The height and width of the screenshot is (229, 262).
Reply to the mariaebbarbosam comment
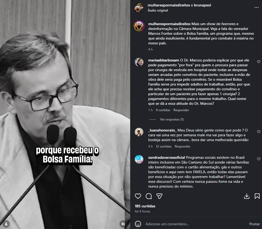pyautogui.click(x=181, y=110)
